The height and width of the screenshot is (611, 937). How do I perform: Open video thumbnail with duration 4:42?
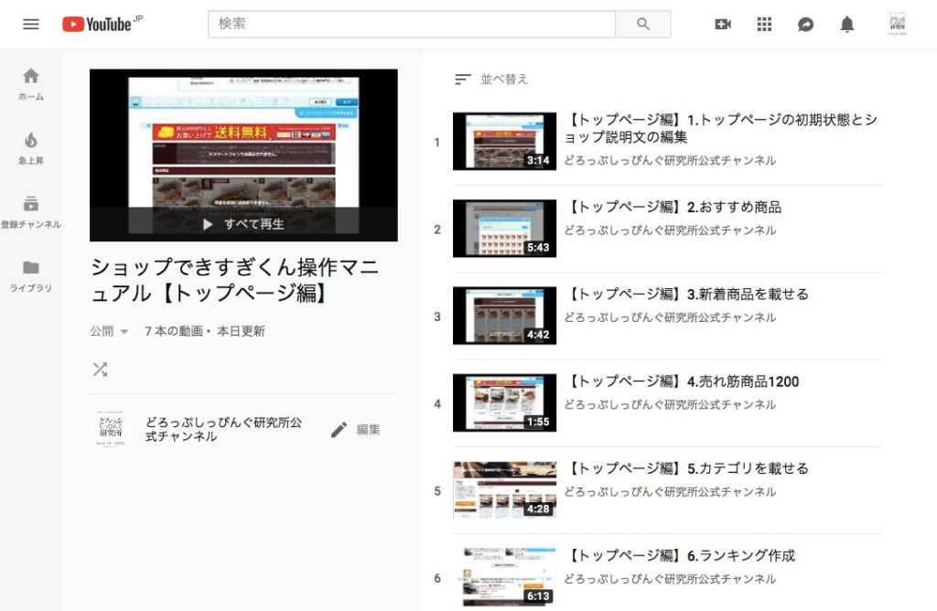pos(504,316)
